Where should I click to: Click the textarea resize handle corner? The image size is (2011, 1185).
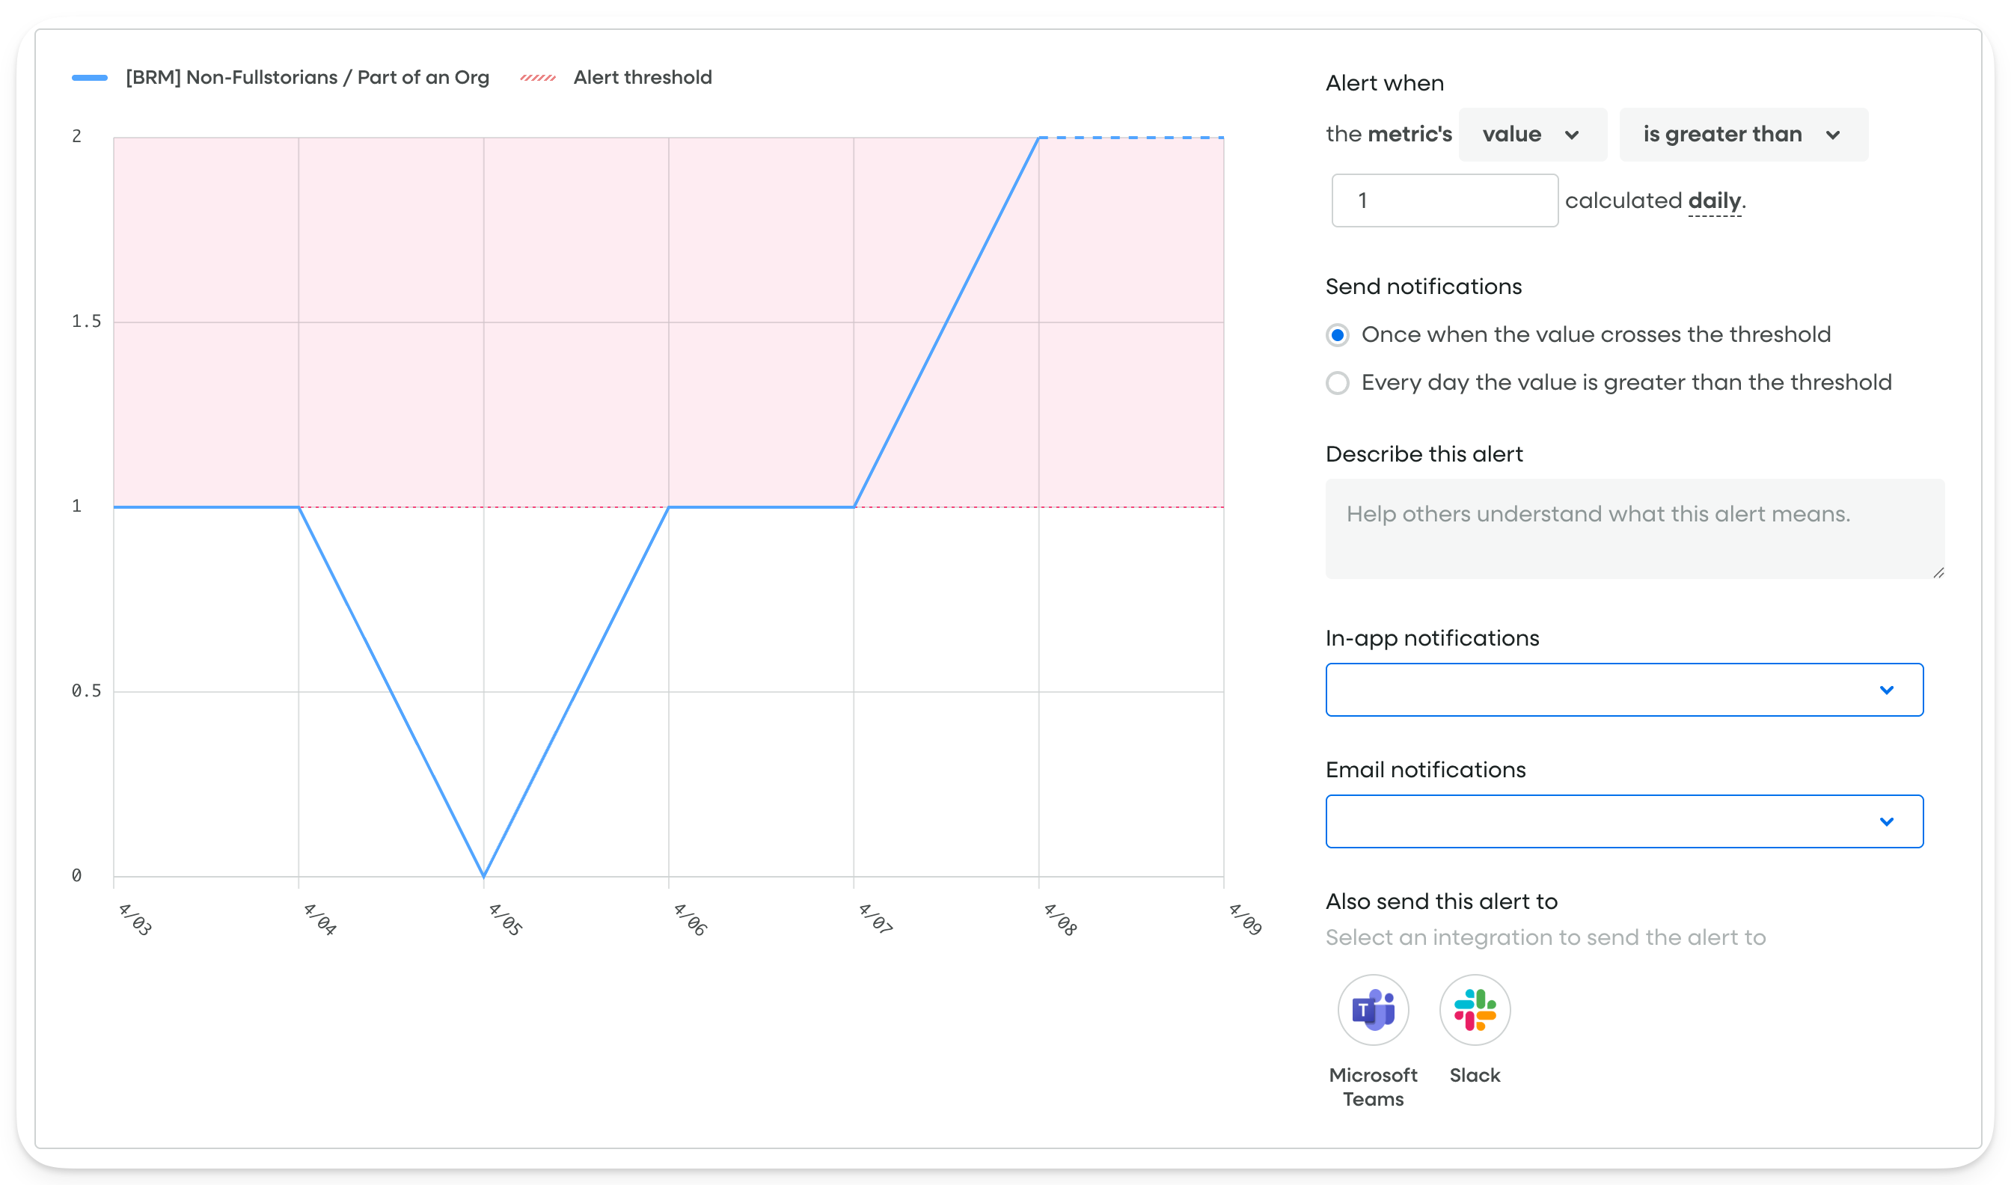[1938, 572]
